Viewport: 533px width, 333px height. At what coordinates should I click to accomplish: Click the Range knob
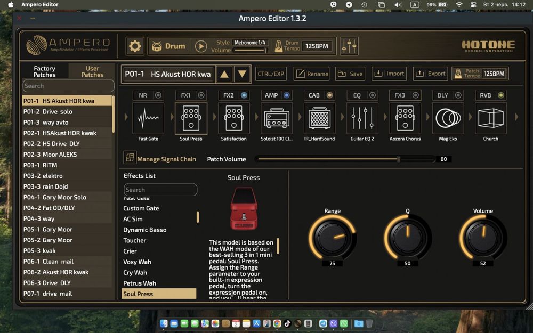pyautogui.click(x=332, y=238)
